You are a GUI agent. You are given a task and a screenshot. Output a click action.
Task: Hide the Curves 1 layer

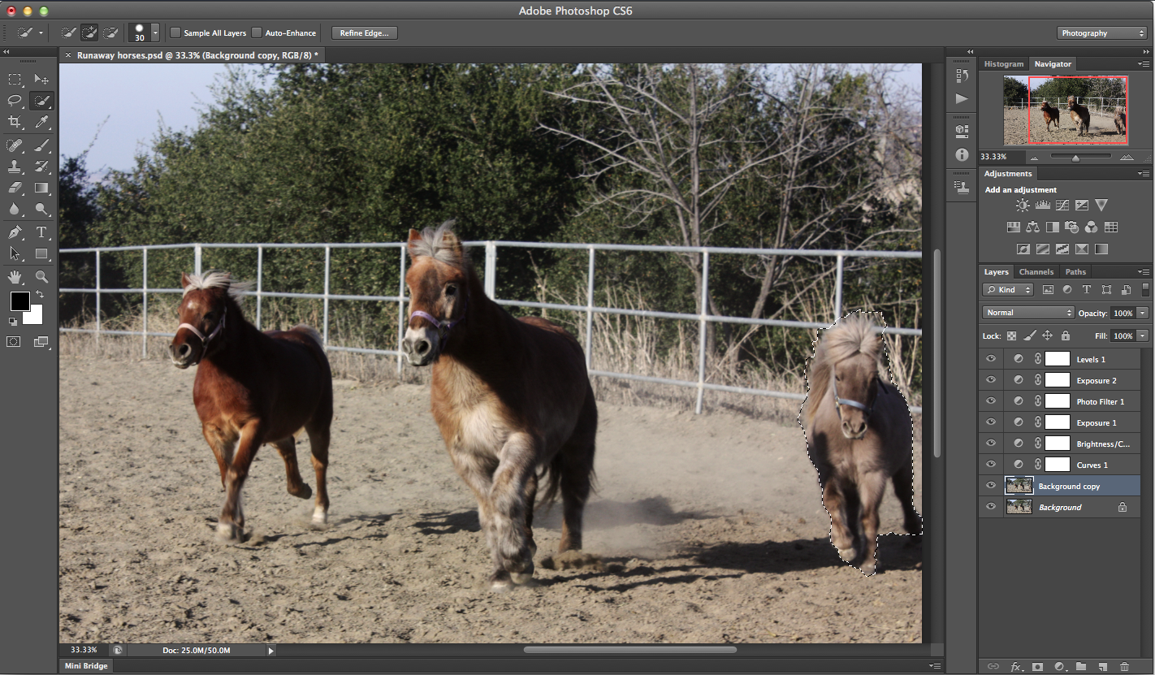[990, 465]
